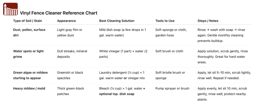
Task: Click the Thick green-black patches cell
Action: click(71, 91)
